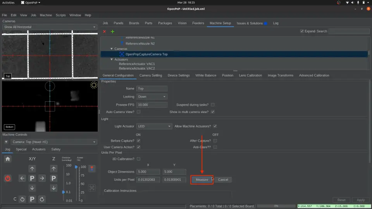Image resolution: width=372 pixels, height=209 pixels.
Task: Open the Looking direction dropdown
Action: pos(152,97)
